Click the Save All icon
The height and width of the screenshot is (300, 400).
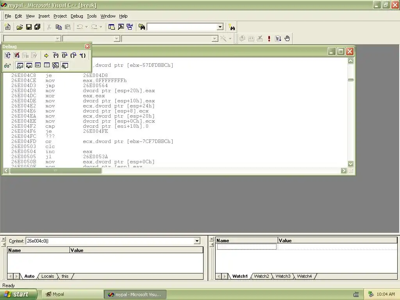click(x=37, y=27)
